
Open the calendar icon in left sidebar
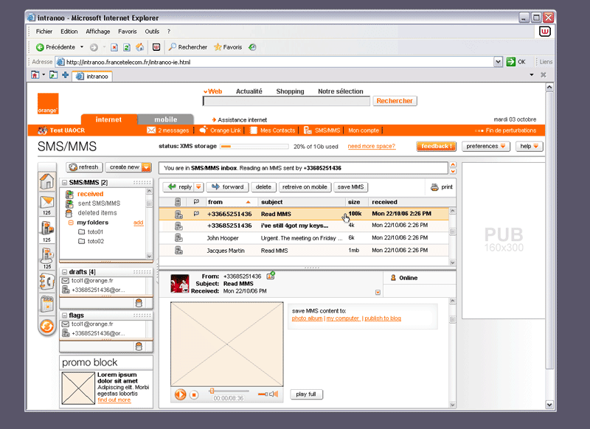coord(46,303)
